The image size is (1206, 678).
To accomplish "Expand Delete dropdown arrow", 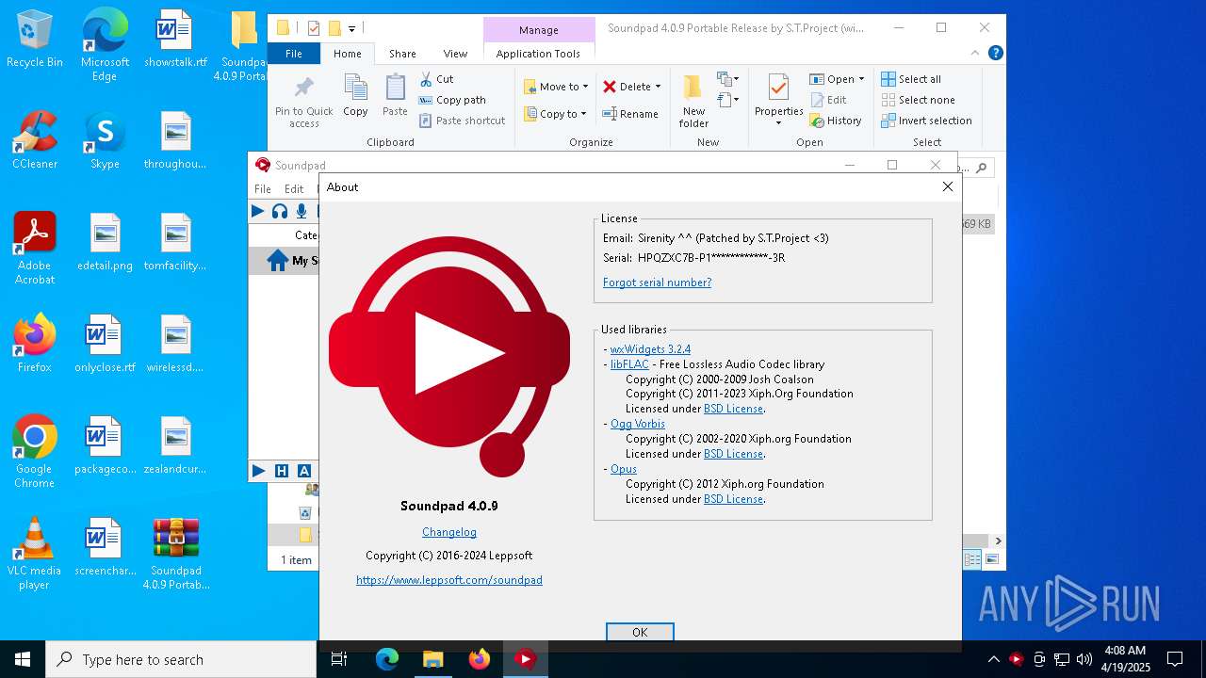I will click(x=658, y=87).
